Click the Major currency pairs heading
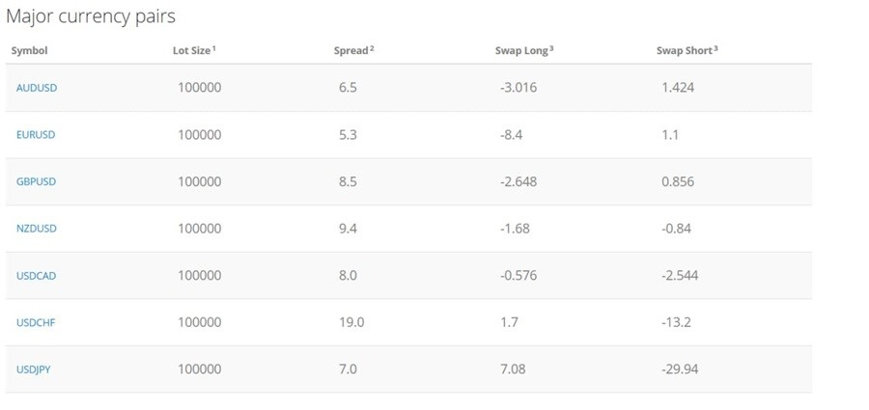Screen dimensions: 869x410 91,17
